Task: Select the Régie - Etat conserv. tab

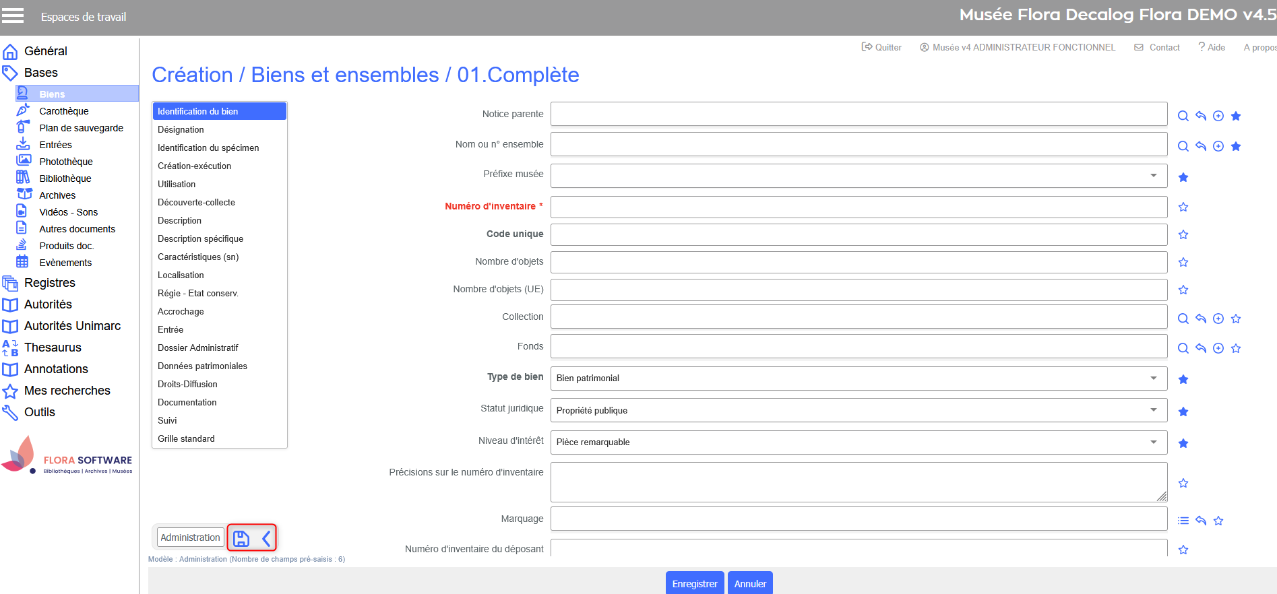Action: point(220,293)
